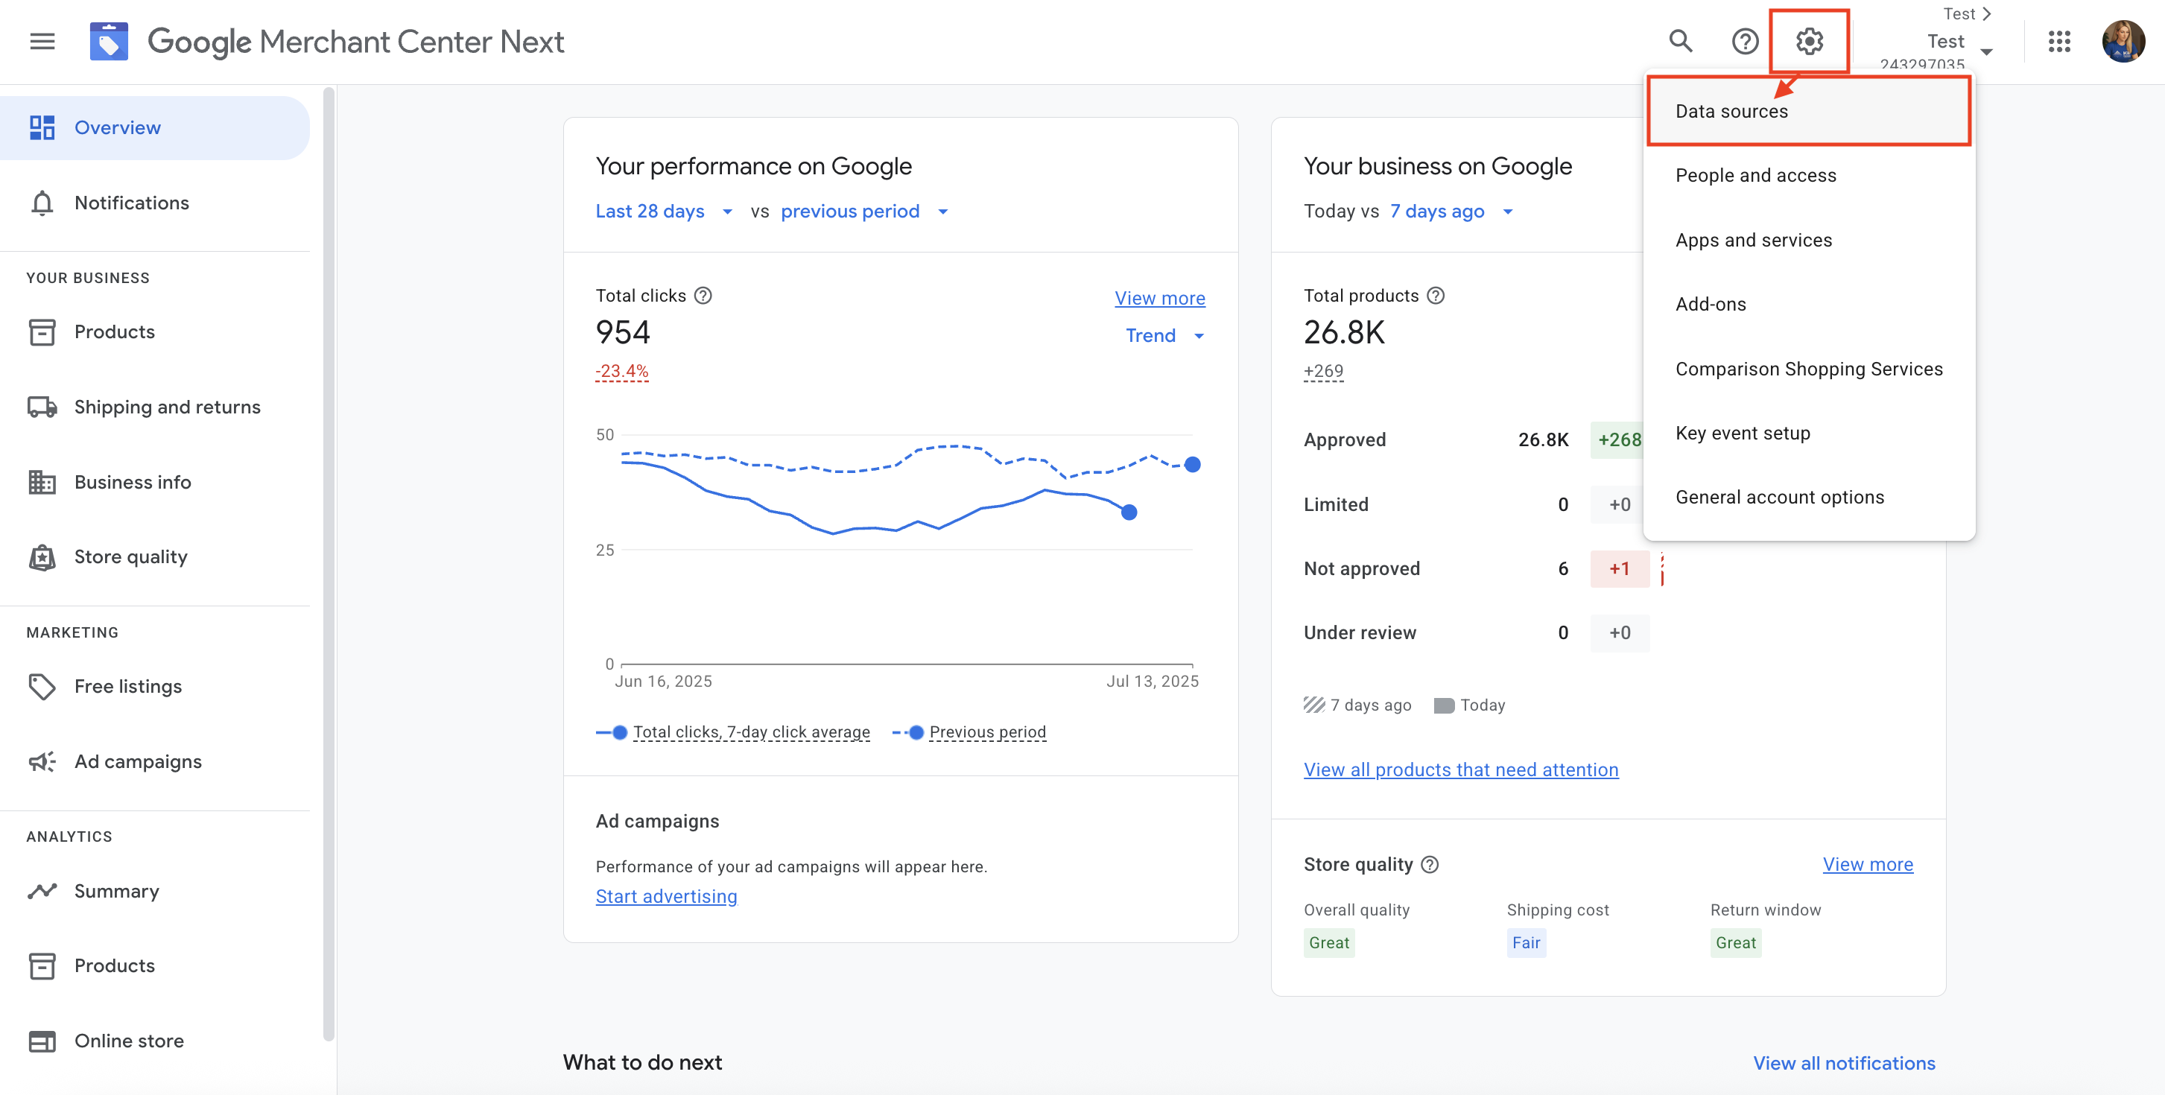This screenshot has width=2165, height=1095.
Task: Click the +0 Under review change badge
Action: (1619, 633)
